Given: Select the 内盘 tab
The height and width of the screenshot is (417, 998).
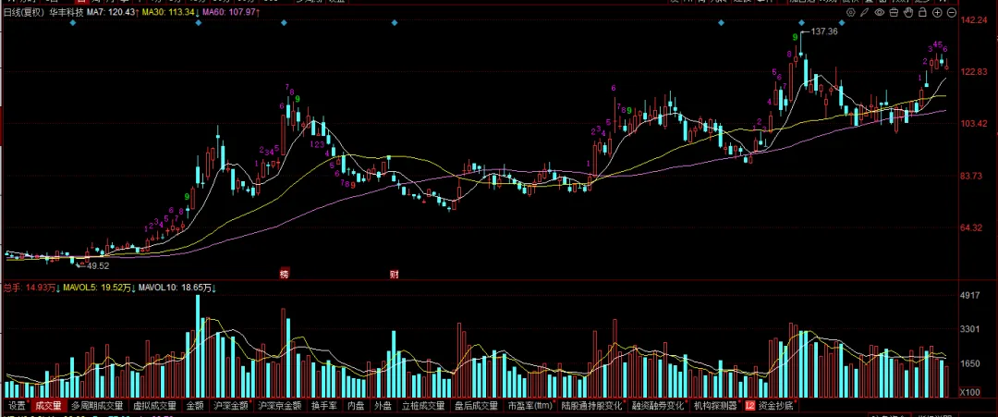Looking at the screenshot, I should [x=355, y=406].
